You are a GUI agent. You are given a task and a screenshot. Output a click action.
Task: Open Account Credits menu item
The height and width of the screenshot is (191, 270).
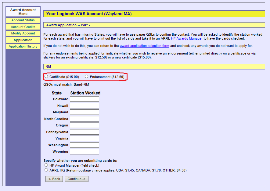23,27
